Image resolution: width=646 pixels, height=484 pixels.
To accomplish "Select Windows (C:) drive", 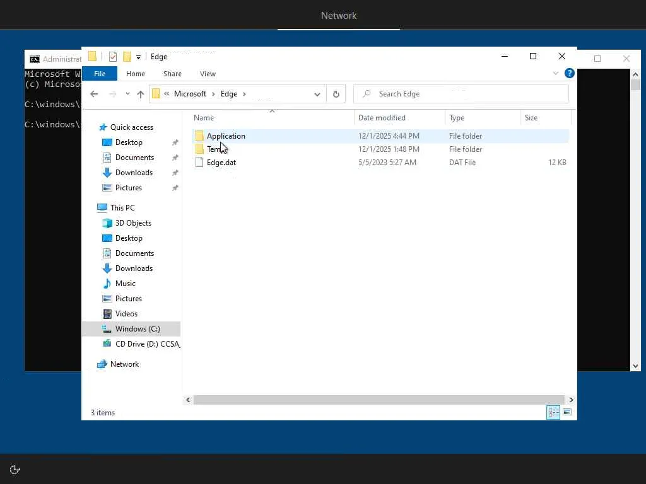I will (137, 329).
